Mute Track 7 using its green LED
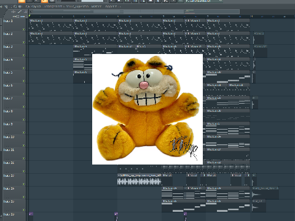The height and width of the screenshot is (221, 295). click(x=24, y=107)
